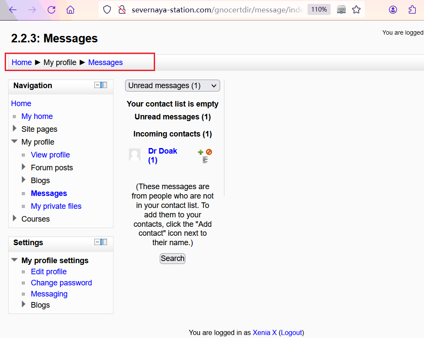Open View profile in navigation
Viewport: 424px width, 338px height.
pos(50,155)
